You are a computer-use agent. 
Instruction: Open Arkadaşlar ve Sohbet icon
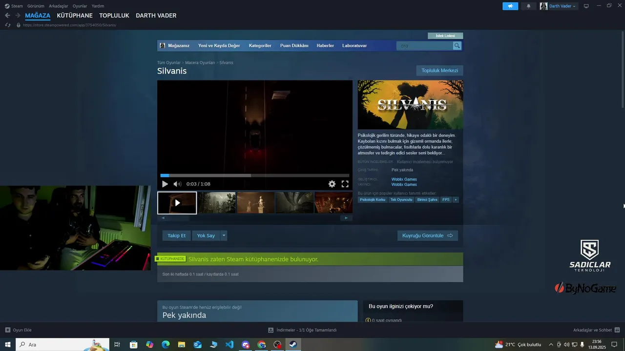pyautogui.click(x=617, y=330)
